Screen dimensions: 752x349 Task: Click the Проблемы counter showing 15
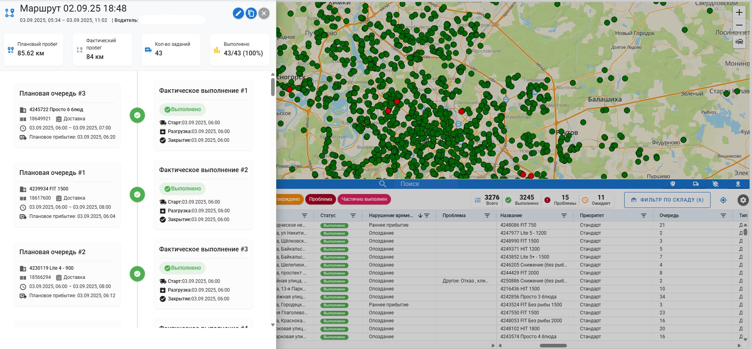(x=561, y=200)
